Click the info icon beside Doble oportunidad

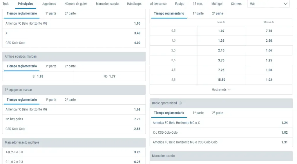coord(180,103)
